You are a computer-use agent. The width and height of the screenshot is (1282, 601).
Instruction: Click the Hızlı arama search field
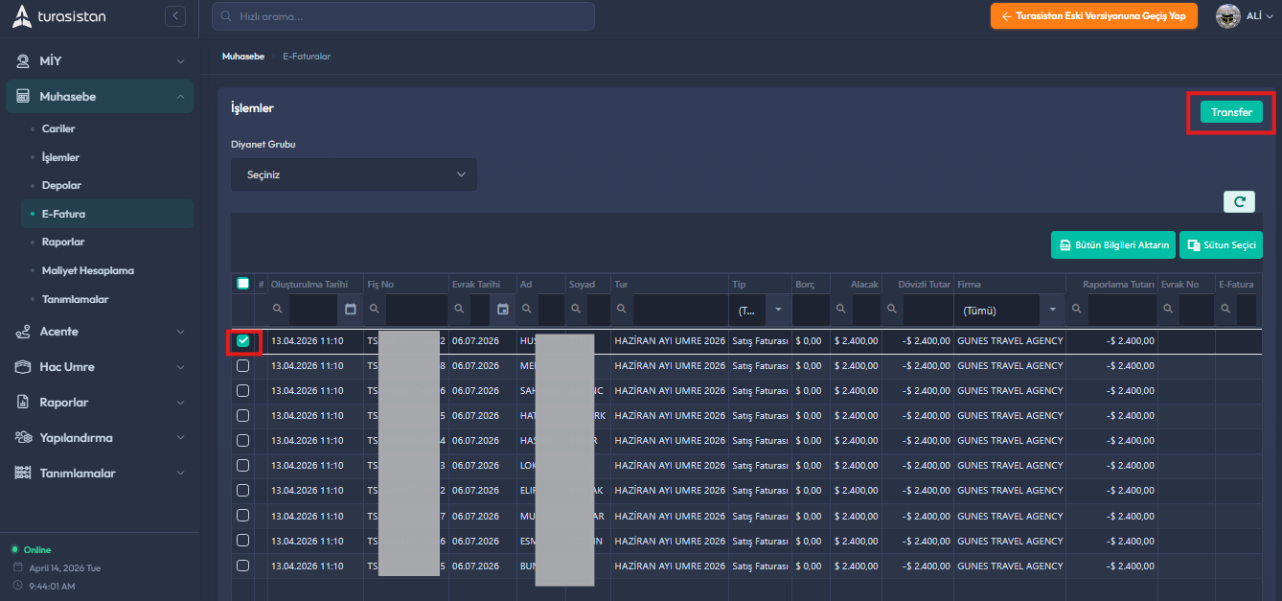402,16
